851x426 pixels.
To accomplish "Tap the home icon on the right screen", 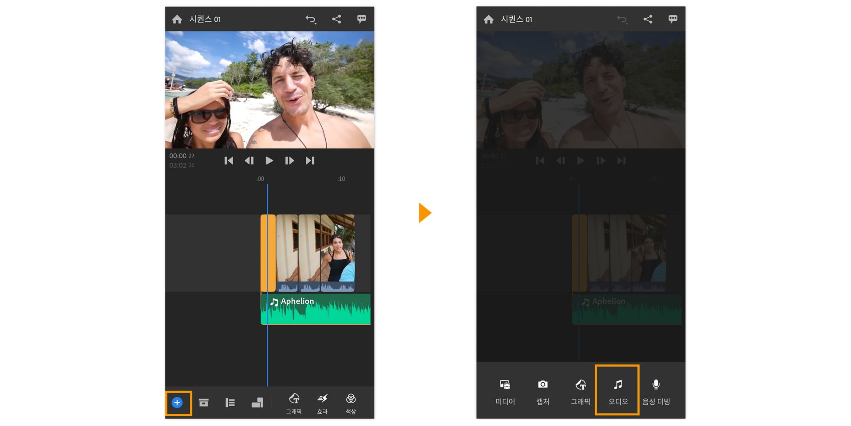I will coord(488,19).
